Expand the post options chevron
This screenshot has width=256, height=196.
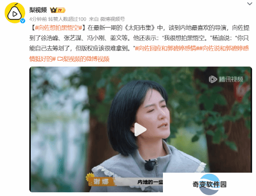pyautogui.click(x=249, y=4)
